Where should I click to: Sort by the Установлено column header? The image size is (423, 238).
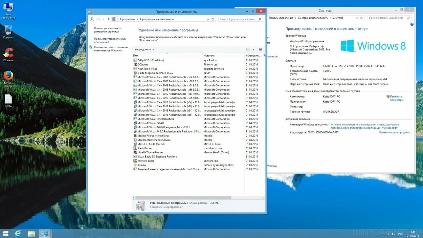point(253,56)
